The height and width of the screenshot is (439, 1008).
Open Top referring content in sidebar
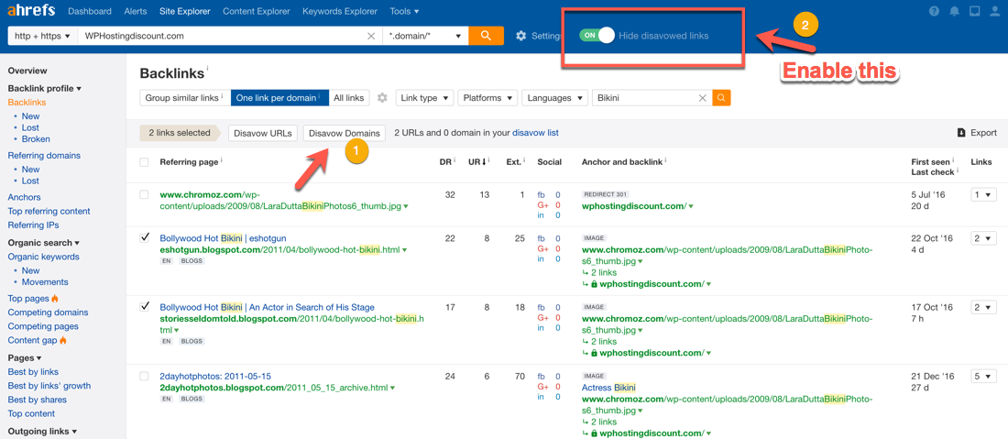[49, 211]
